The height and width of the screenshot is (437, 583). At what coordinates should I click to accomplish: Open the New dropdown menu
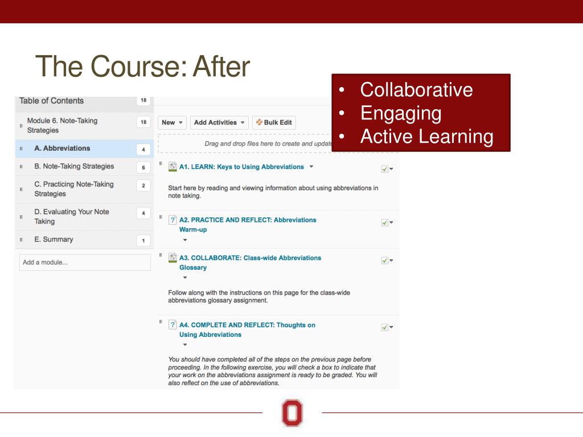click(172, 123)
